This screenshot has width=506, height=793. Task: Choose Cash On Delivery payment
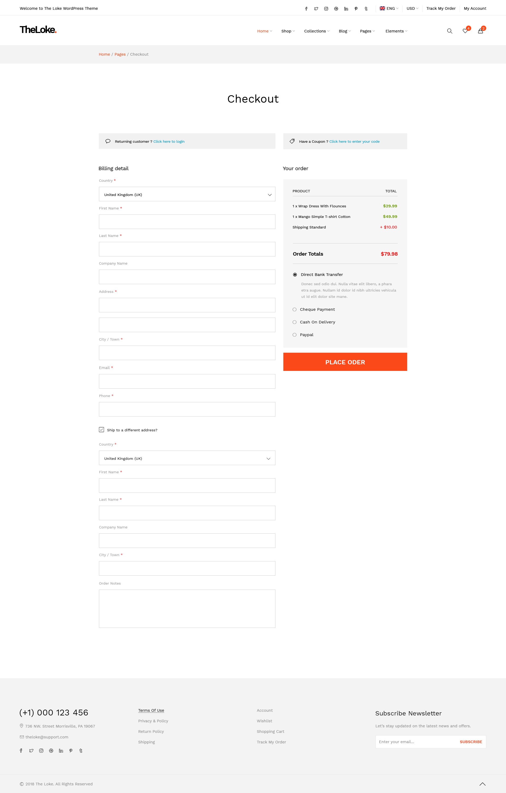294,322
